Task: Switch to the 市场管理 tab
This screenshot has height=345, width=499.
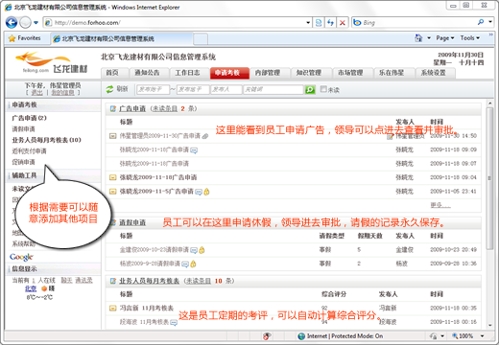Action: click(350, 73)
